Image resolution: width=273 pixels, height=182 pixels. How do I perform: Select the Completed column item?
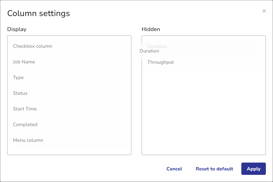click(x=25, y=124)
